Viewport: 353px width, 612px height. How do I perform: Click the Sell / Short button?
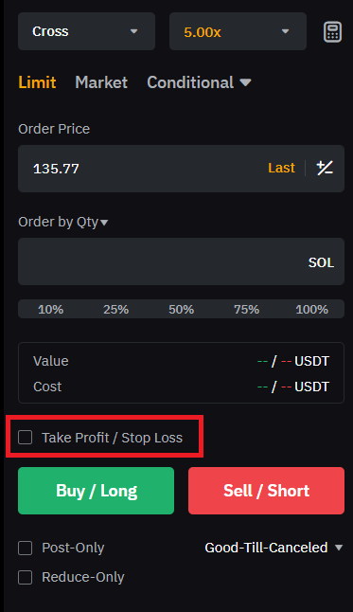click(x=267, y=491)
